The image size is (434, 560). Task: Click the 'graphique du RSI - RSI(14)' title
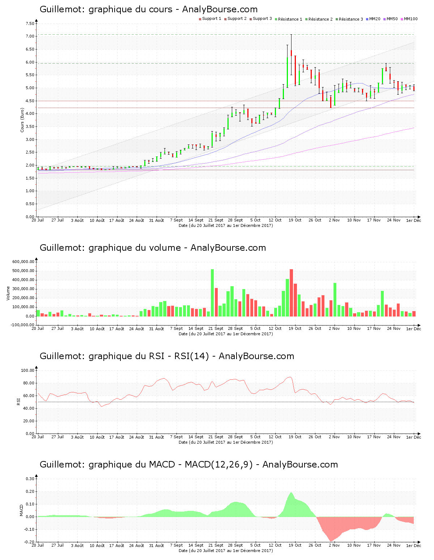click(167, 356)
